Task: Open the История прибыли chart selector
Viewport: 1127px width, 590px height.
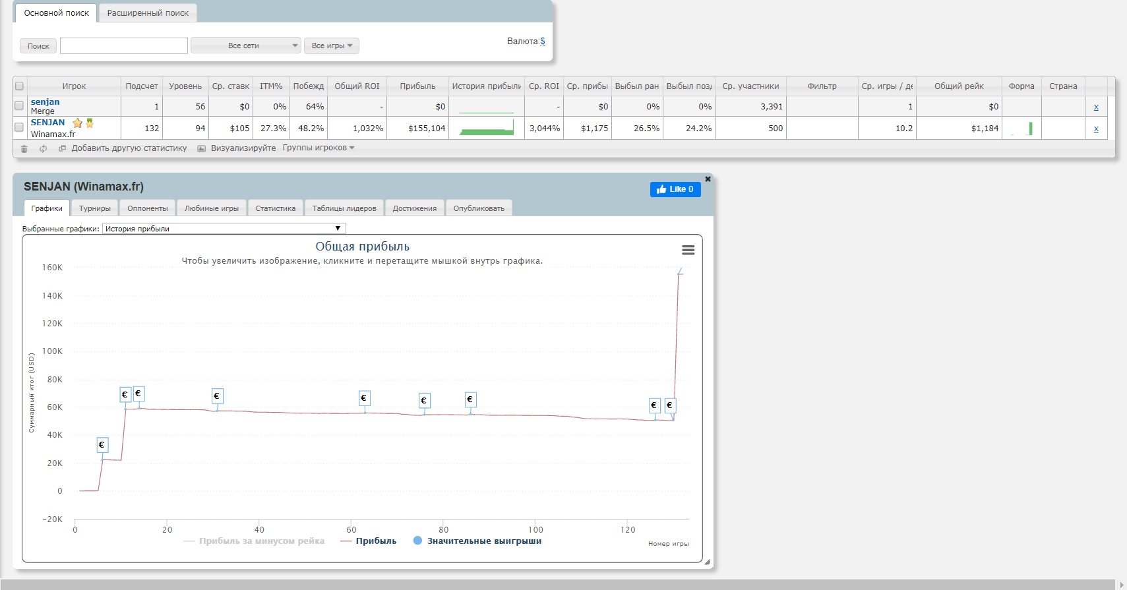Action: click(x=224, y=229)
